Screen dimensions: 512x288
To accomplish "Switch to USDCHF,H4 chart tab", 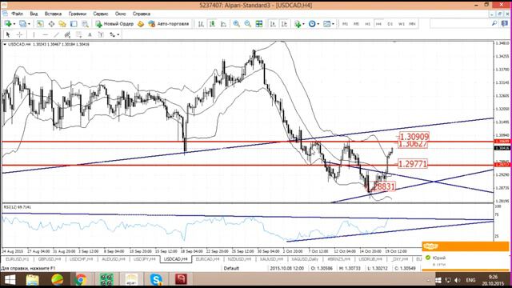I will [81, 259].
